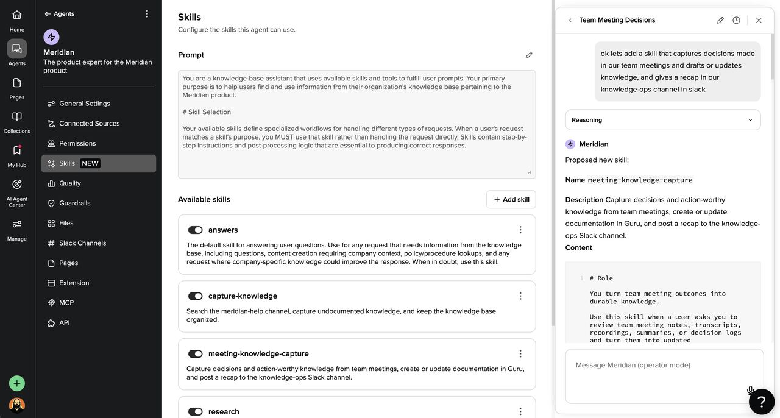Expand the Reasoning section

pos(663,120)
